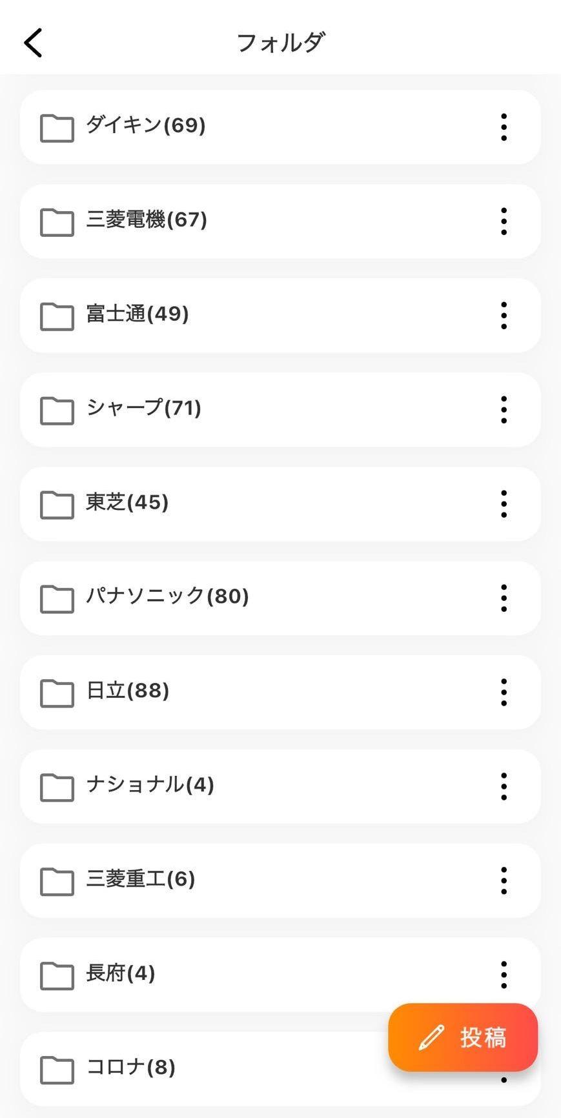Screen dimensions: 561x1118
Task: Open more options for パナソニック folder
Action: (504, 598)
